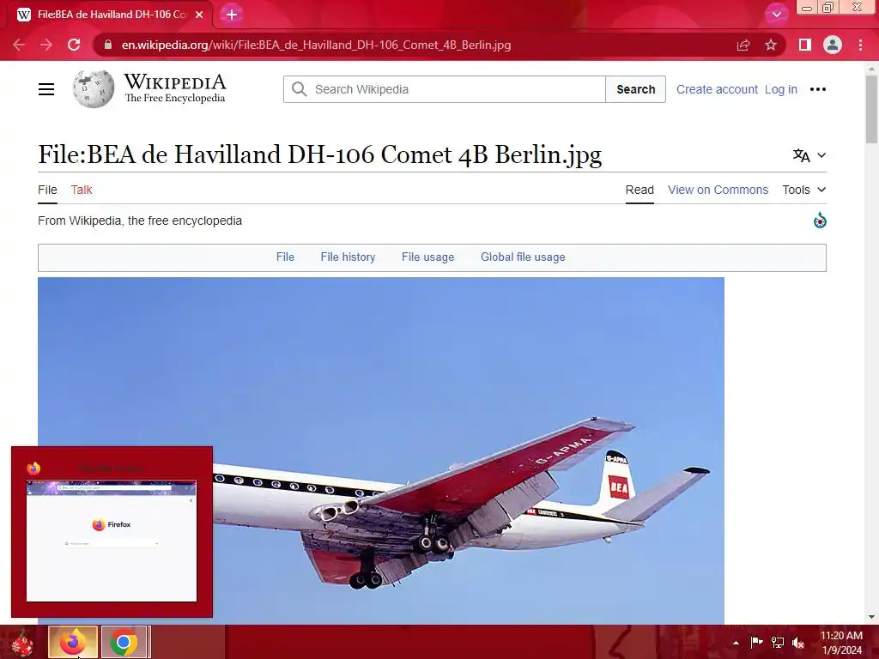The image size is (879, 659).
Task: Go back to previous page
Action: (19, 45)
